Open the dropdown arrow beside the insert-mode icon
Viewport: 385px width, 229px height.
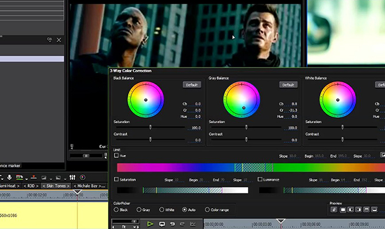coord(26,179)
